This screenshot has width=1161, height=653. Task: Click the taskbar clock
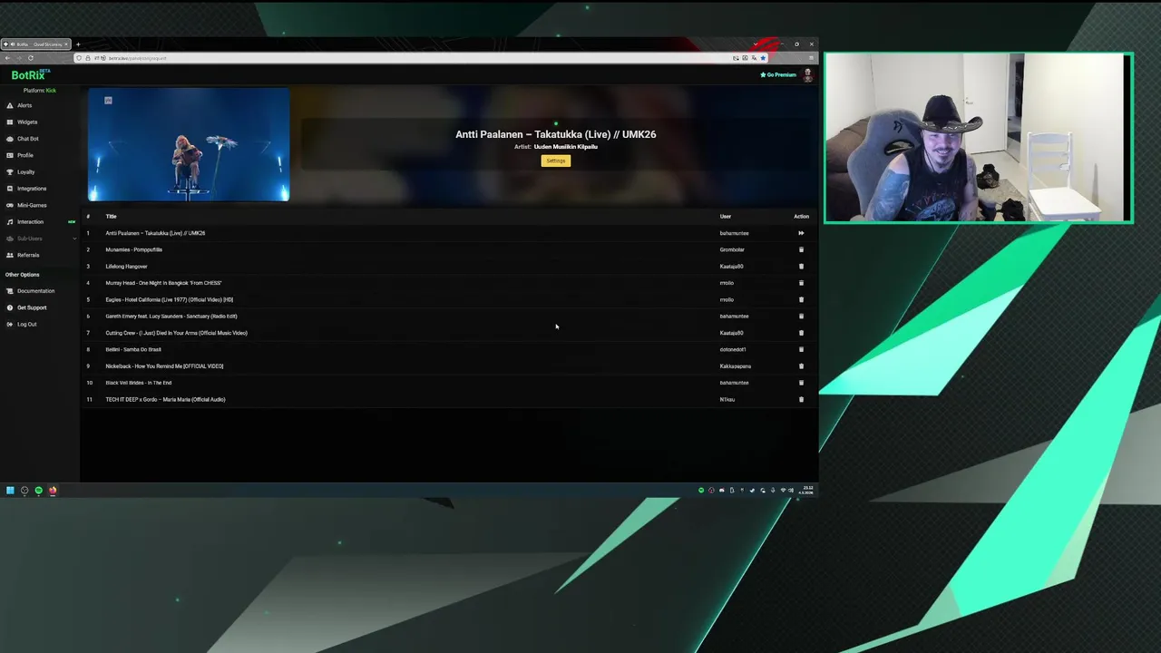click(x=807, y=490)
